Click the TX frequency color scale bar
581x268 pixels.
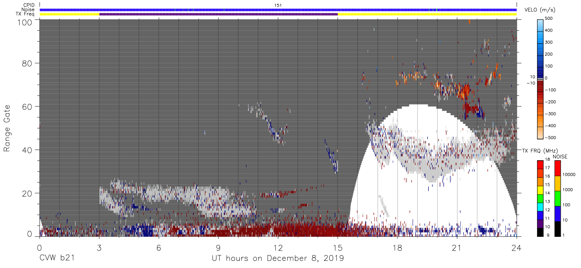[x=540, y=198]
